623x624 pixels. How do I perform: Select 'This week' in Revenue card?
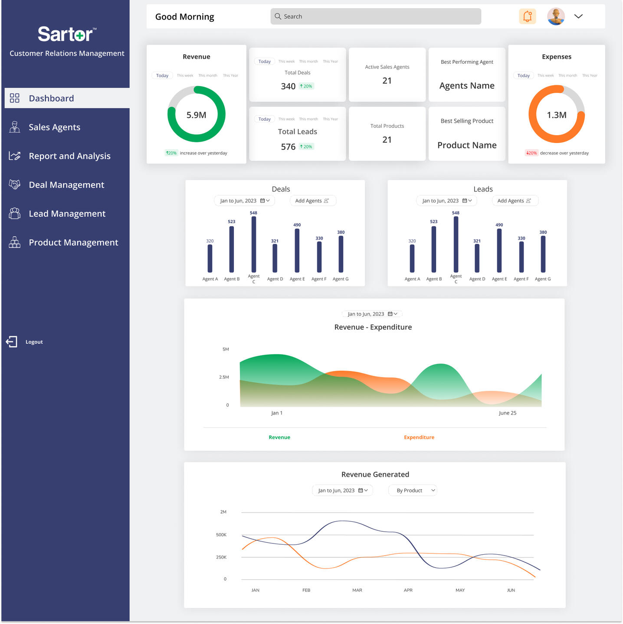point(185,75)
